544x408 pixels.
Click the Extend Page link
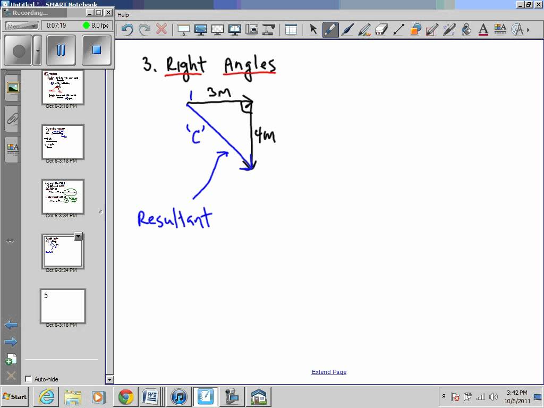pyautogui.click(x=329, y=372)
